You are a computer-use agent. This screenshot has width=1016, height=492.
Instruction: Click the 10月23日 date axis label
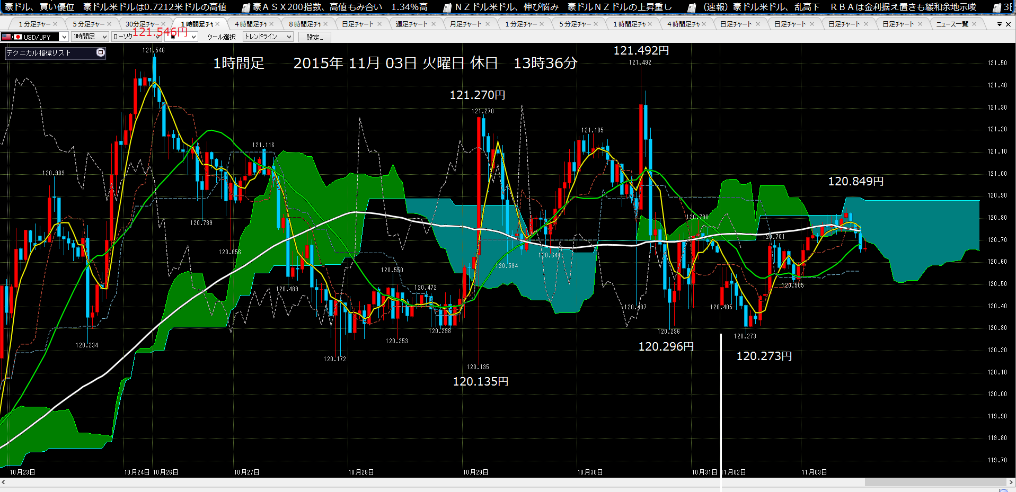click(x=22, y=472)
